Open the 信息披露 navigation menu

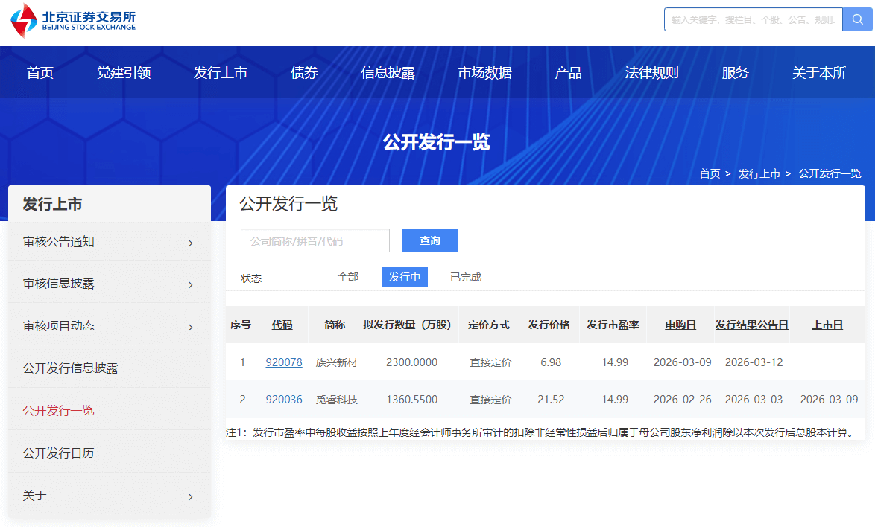coord(388,72)
